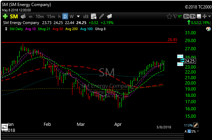
Task: Click the cyan Avg 100 legend label
Action: point(86,29)
